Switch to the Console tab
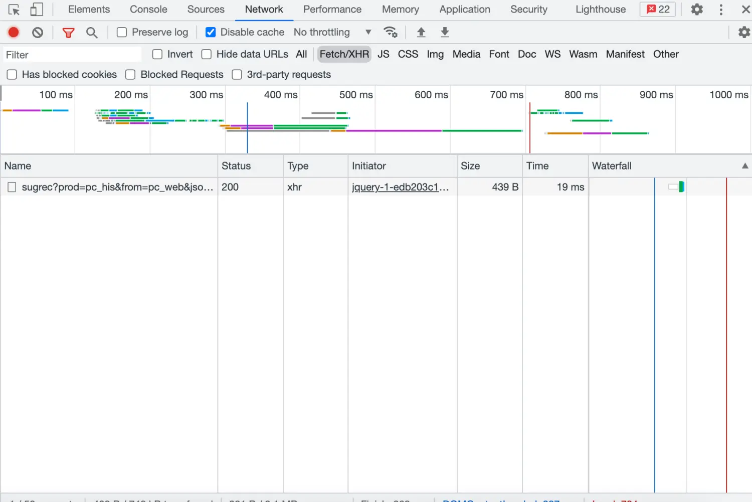 tap(148, 10)
